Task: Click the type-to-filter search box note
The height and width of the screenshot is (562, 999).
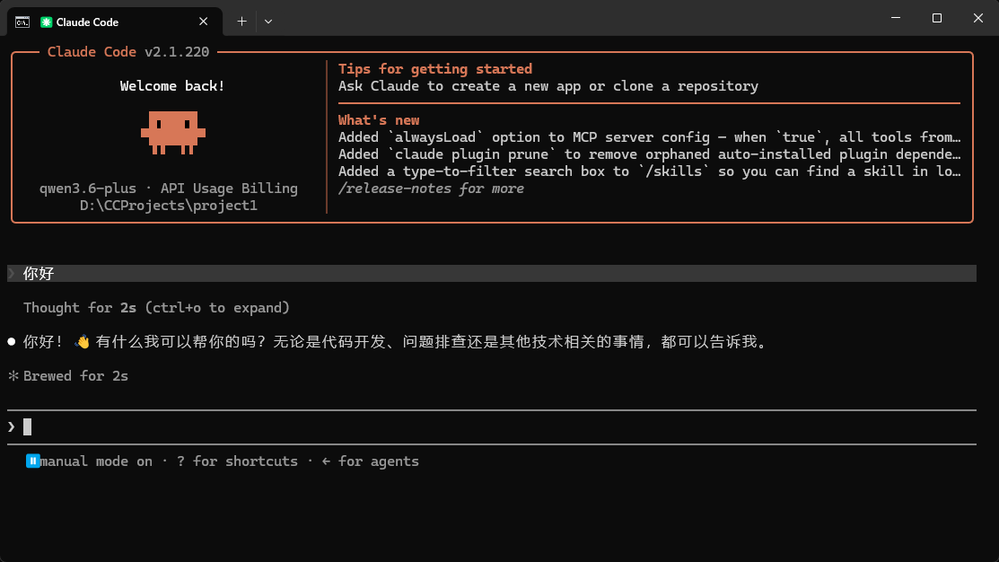Action: click(649, 171)
